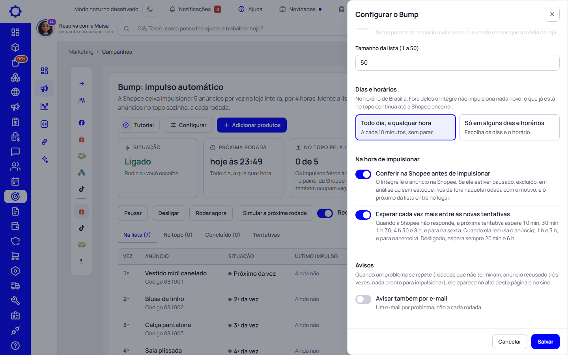Go to Marketing breadcrumb link
568x355 pixels.
click(x=81, y=52)
